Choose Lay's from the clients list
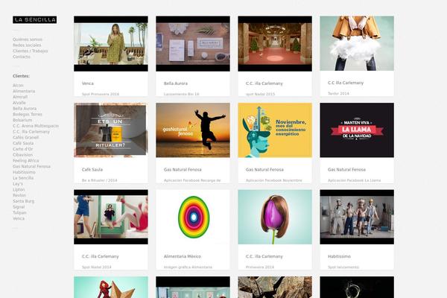The height and width of the screenshot is (298, 447). pyautogui.click(x=18, y=184)
